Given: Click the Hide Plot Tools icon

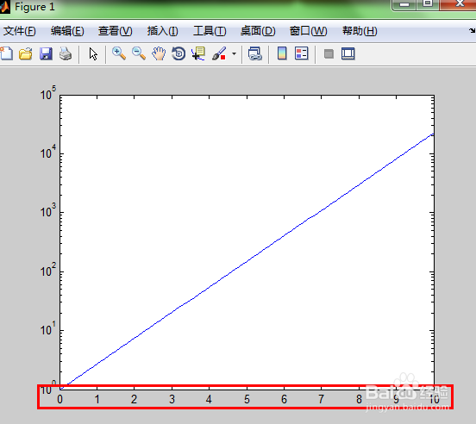Looking at the screenshot, I should pyautogui.click(x=329, y=54).
